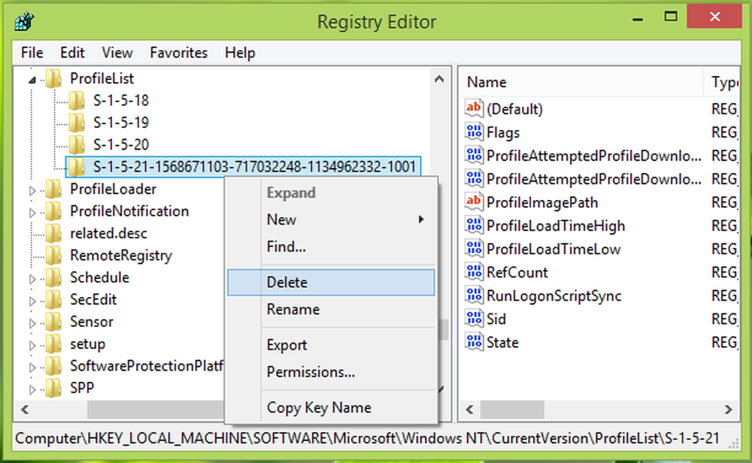This screenshot has width=752, height=463.
Task: Click the folder icon next to SPP
Action: pos(53,388)
